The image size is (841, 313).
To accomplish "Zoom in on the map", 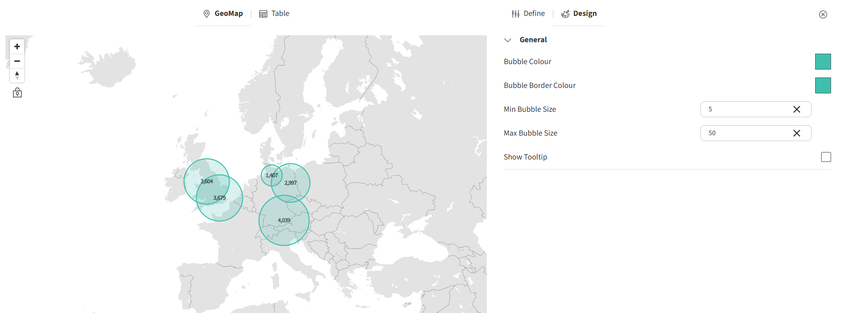I will click(x=17, y=46).
